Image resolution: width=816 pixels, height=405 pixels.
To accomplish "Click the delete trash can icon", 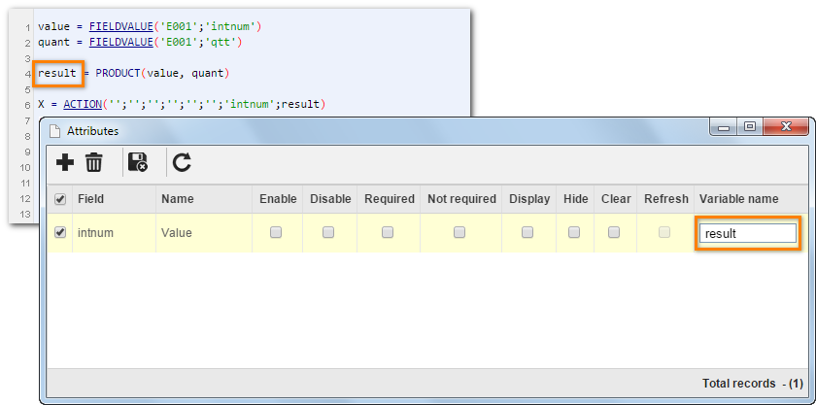I will tap(93, 162).
